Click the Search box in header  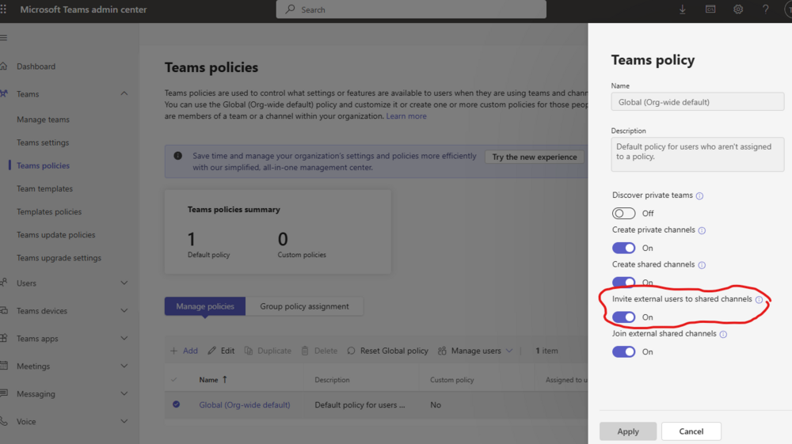[411, 9]
